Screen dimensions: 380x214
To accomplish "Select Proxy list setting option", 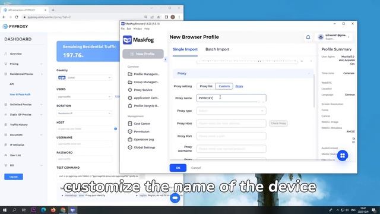I will coord(206,86).
